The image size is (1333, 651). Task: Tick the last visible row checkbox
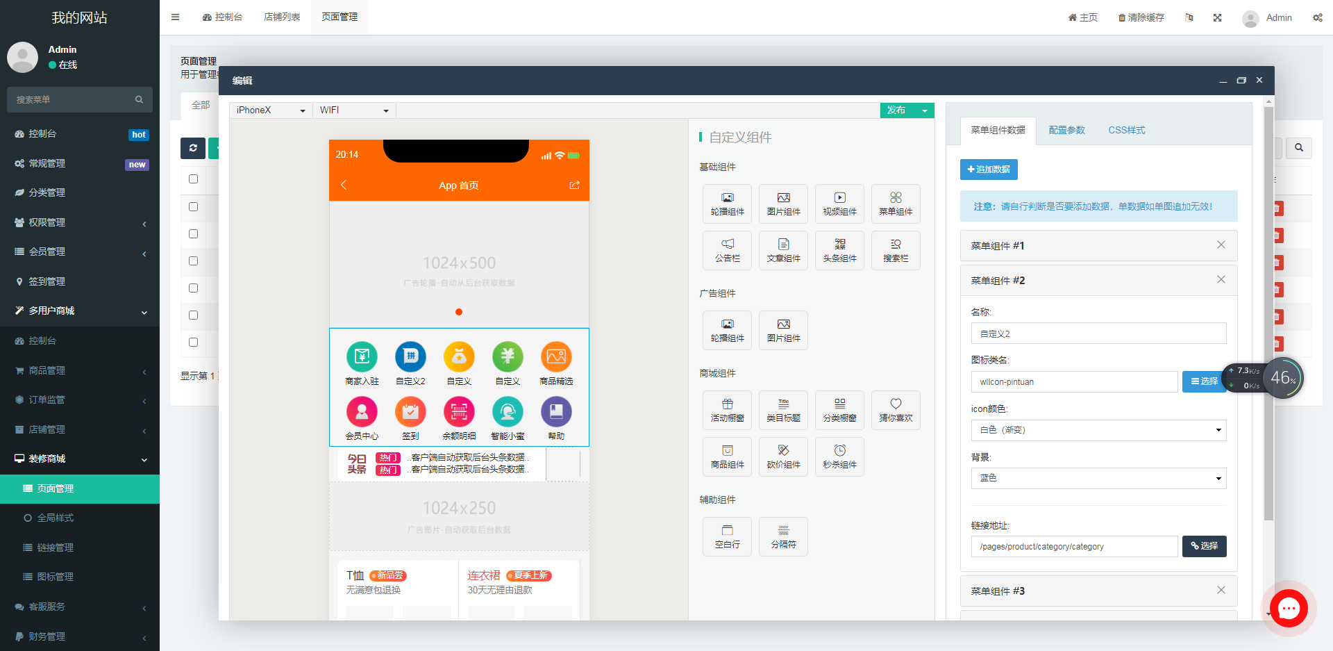[x=194, y=343]
